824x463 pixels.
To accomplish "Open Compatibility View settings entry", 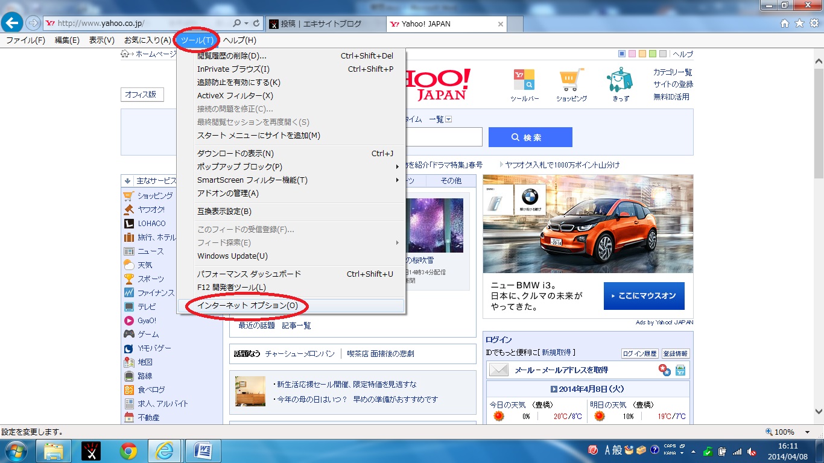I will coord(292,212).
